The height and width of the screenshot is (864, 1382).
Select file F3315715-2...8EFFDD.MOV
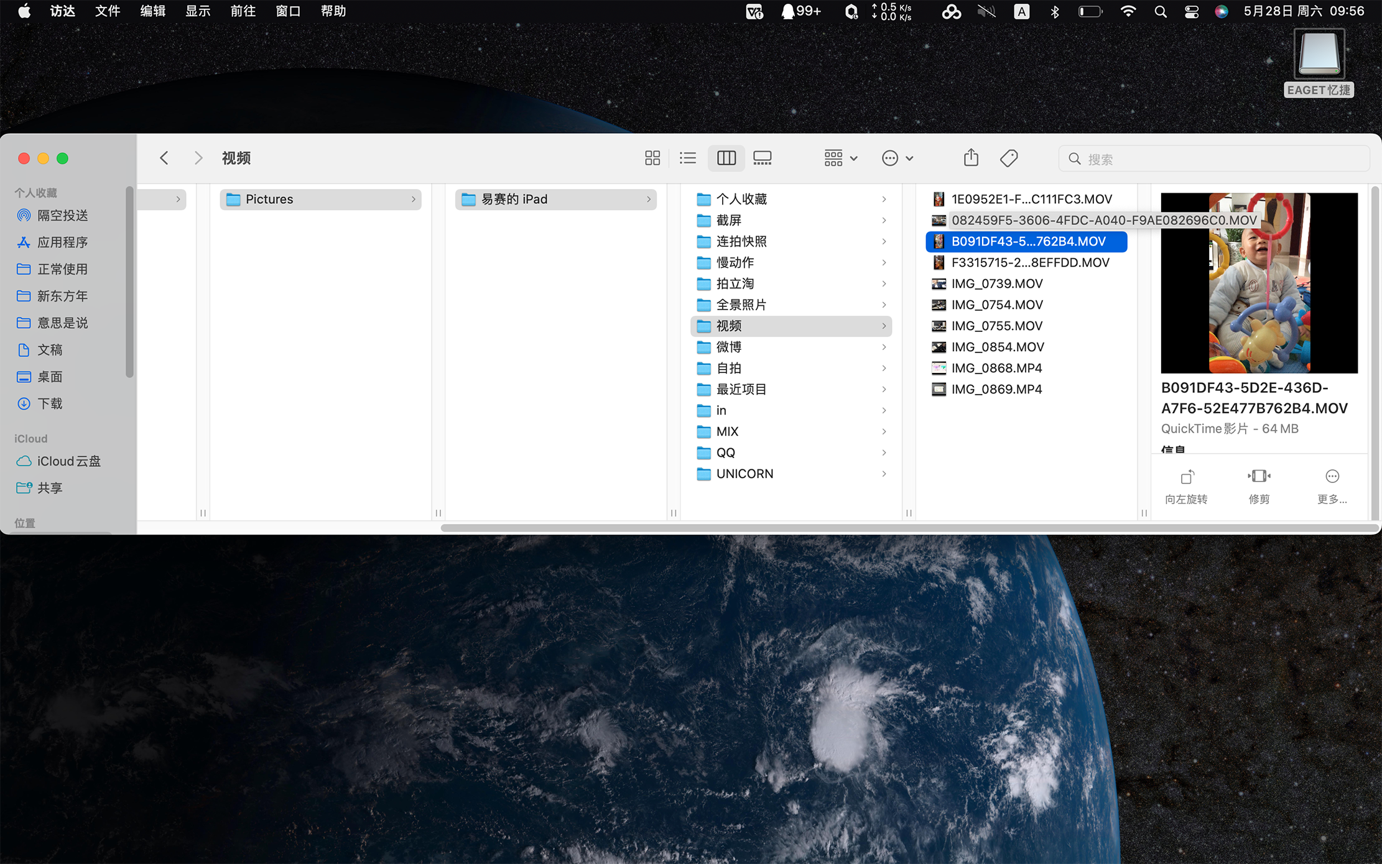1026,262
